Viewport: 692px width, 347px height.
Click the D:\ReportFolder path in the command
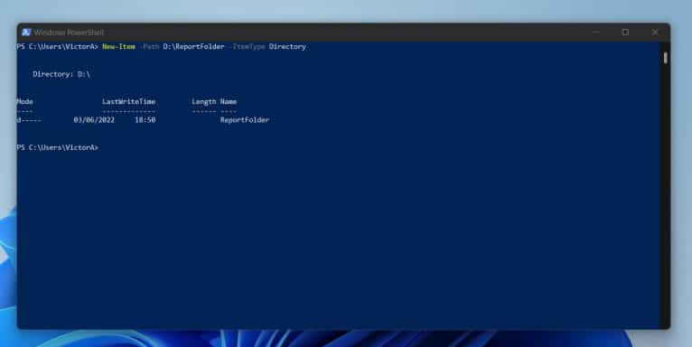click(193, 46)
